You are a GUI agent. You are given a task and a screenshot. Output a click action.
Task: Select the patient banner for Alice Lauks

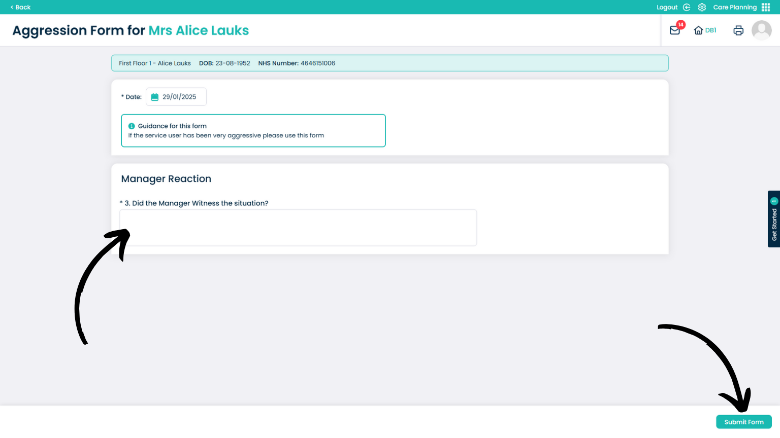coord(389,63)
